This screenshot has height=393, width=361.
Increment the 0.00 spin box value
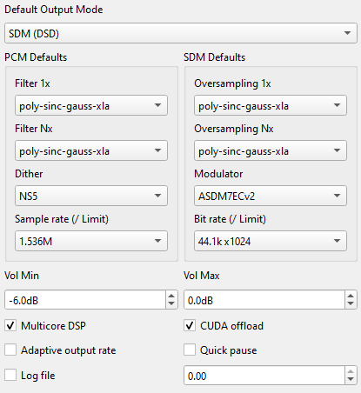(x=351, y=371)
